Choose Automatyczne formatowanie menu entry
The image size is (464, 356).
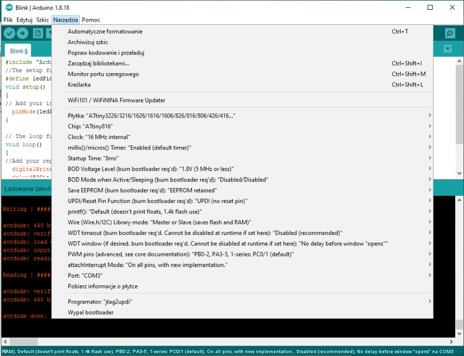[x=105, y=31]
